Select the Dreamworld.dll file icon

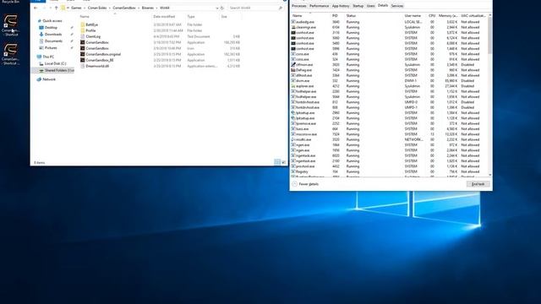point(83,66)
